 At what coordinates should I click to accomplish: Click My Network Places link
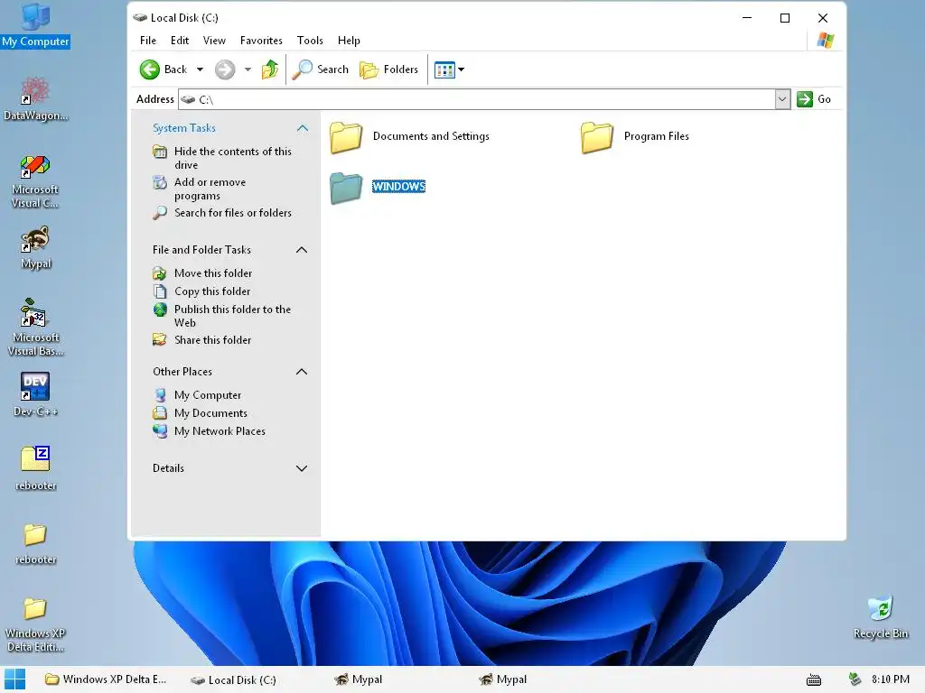coord(220,431)
